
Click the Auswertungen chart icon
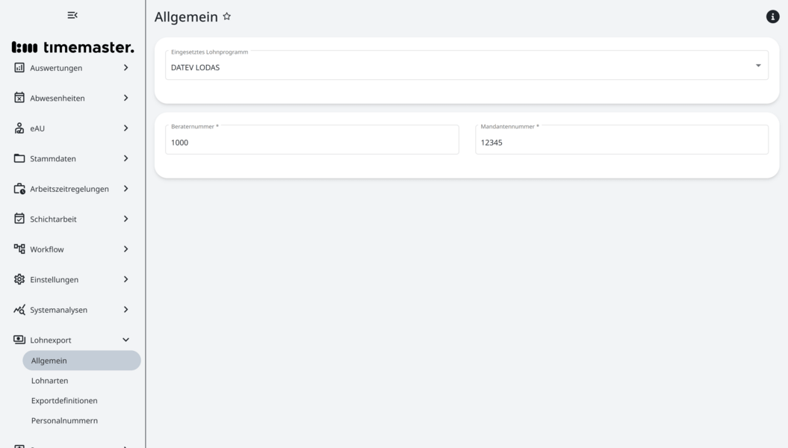pos(19,68)
